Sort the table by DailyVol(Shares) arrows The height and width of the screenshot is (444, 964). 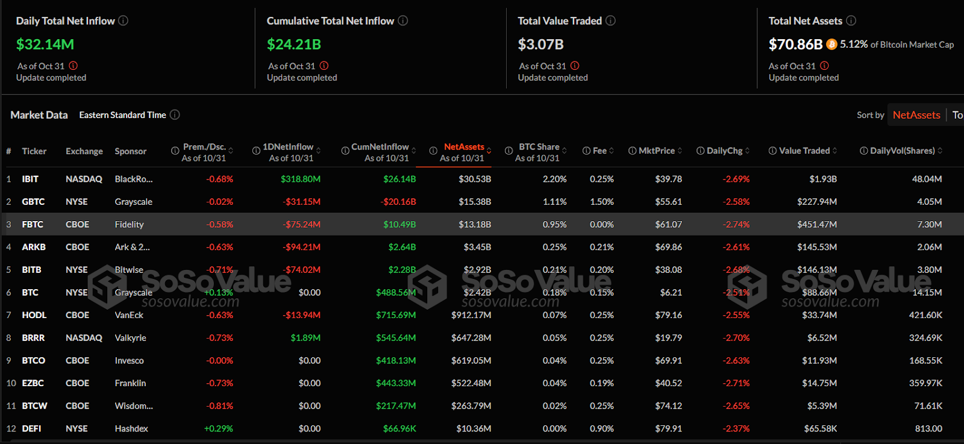(x=940, y=151)
